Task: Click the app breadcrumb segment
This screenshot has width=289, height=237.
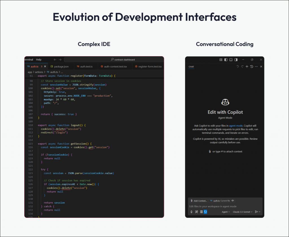Action: pos(30,72)
